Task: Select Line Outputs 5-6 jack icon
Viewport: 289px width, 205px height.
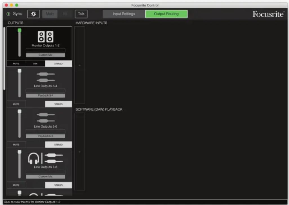Action: [46, 118]
